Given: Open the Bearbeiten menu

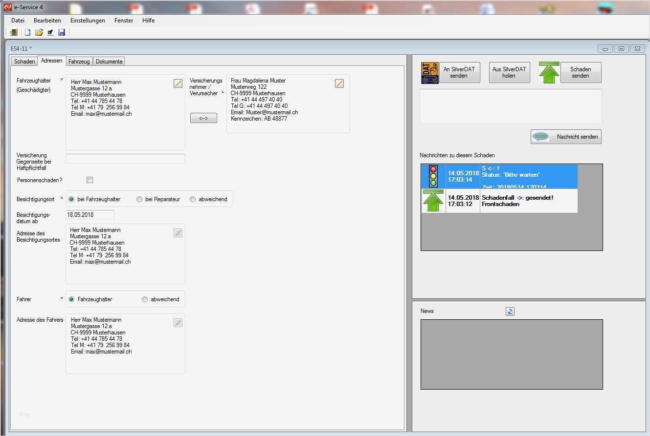Looking at the screenshot, I should point(47,21).
